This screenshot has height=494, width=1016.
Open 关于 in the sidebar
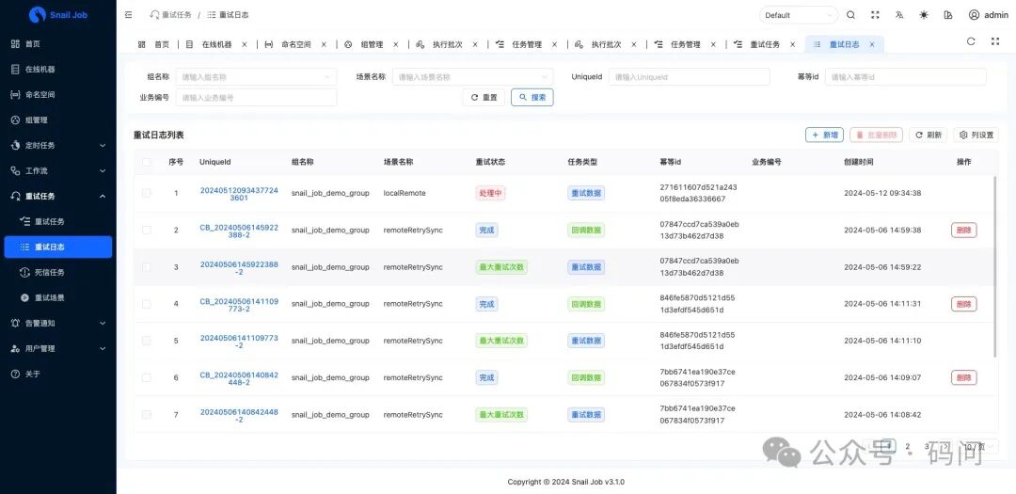[58, 374]
